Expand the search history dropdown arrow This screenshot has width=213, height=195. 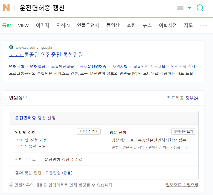189,8
